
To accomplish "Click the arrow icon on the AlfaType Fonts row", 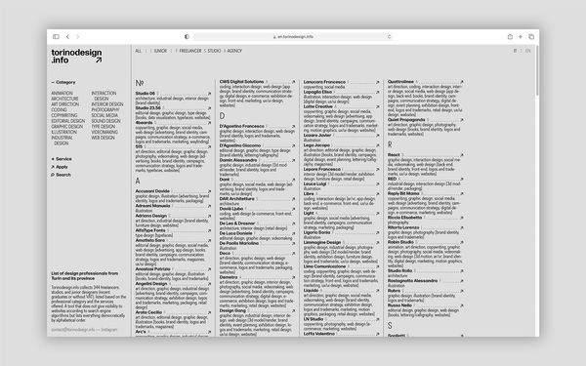I will (x=209, y=230).
